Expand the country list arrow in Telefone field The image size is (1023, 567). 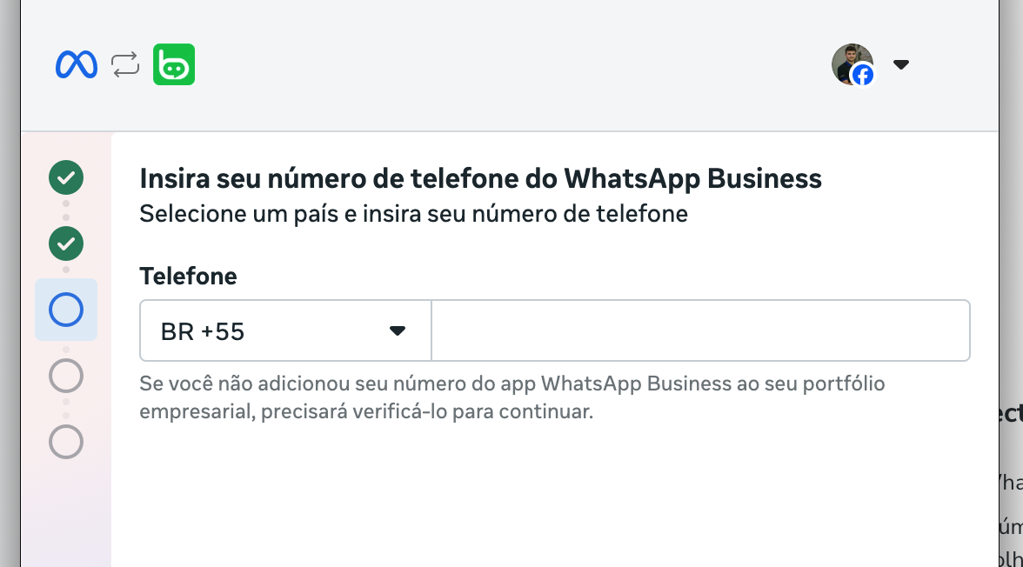(x=398, y=330)
